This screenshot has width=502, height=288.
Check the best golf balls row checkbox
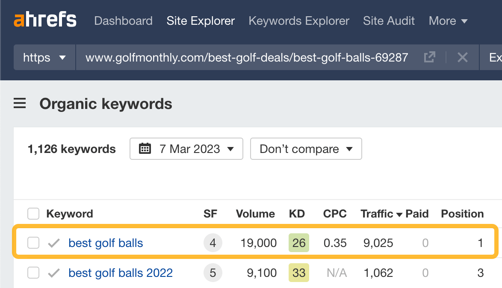pyautogui.click(x=33, y=243)
